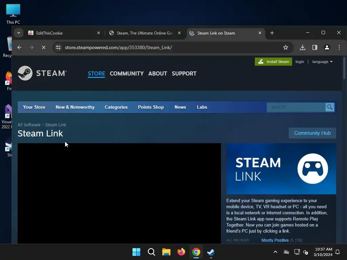The height and width of the screenshot is (260, 347).
Task: Click the Steam Link capsule image
Action: [281, 169]
